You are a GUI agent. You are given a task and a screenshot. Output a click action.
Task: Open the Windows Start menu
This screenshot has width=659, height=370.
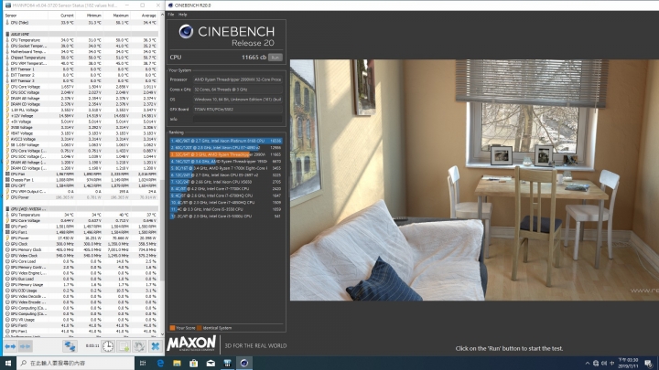[8, 363]
